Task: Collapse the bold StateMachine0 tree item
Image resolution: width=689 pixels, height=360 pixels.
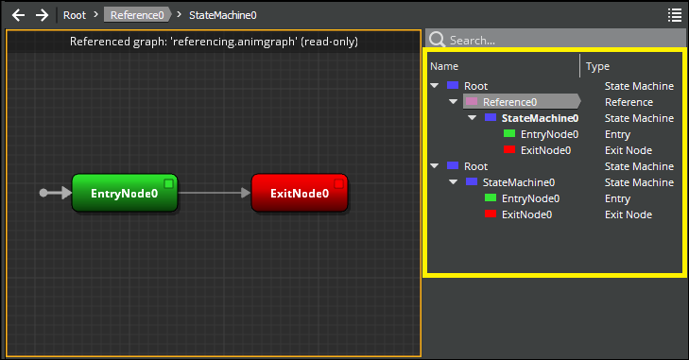Action: [472, 118]
